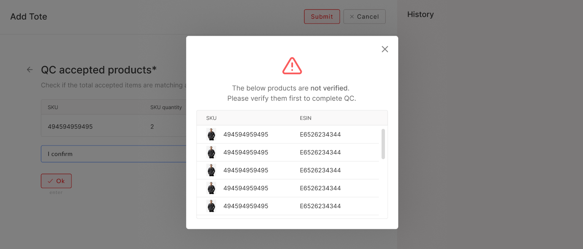Viewport: 583px width, 249px height.
Task: Click the red warning triangle icon
Action: click(292, 66)
